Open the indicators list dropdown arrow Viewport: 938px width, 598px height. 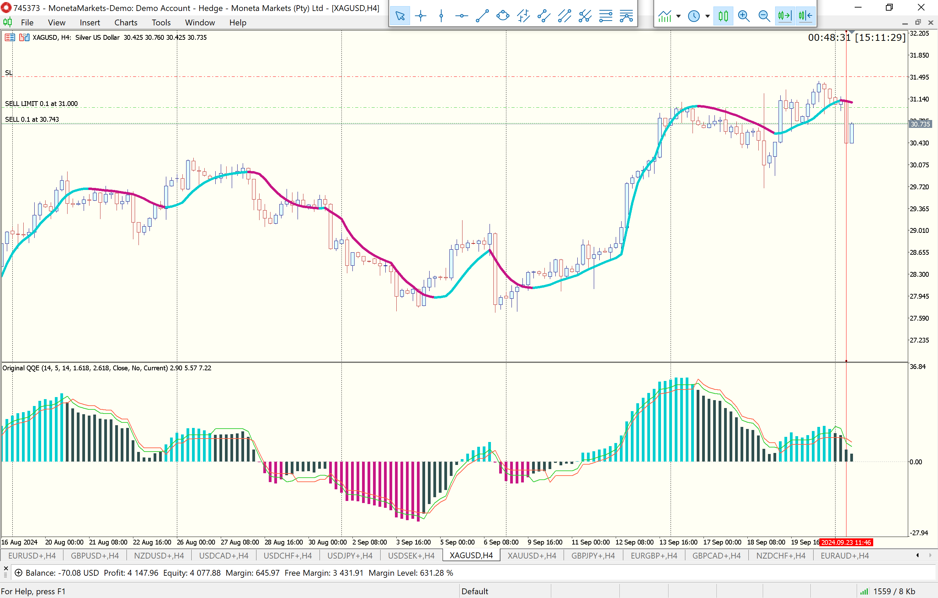(x=678, y=16)
